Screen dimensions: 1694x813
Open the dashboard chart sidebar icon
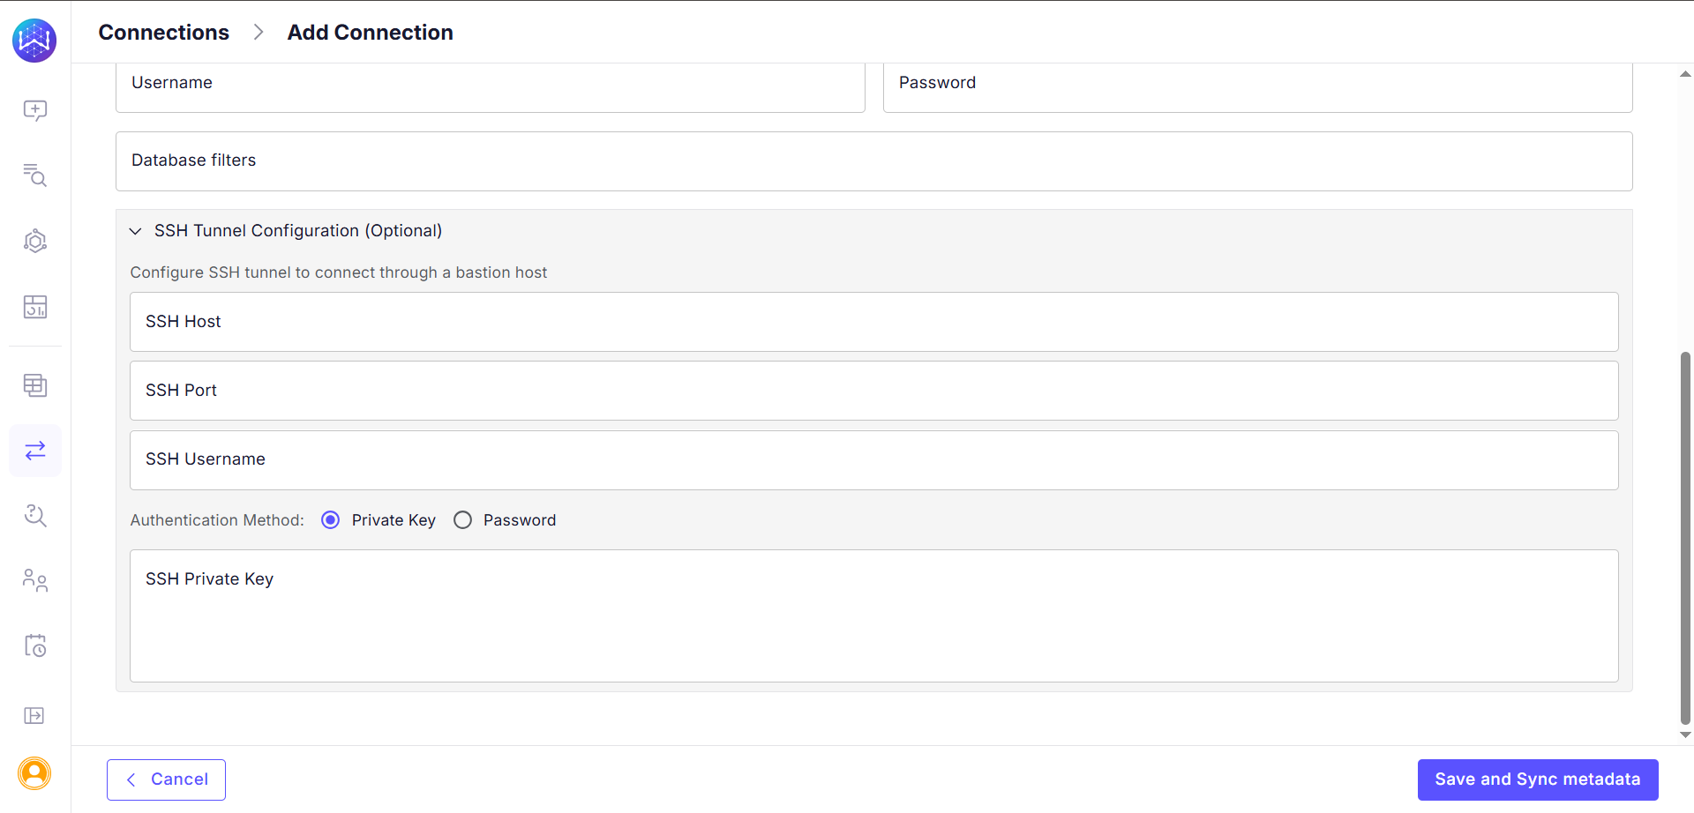[x=35, y=307]
